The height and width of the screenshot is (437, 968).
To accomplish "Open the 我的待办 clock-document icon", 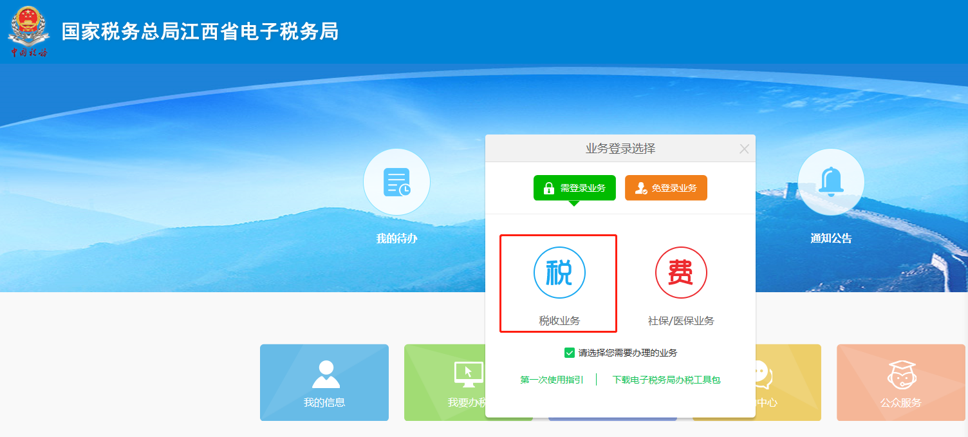I will 396,182.
